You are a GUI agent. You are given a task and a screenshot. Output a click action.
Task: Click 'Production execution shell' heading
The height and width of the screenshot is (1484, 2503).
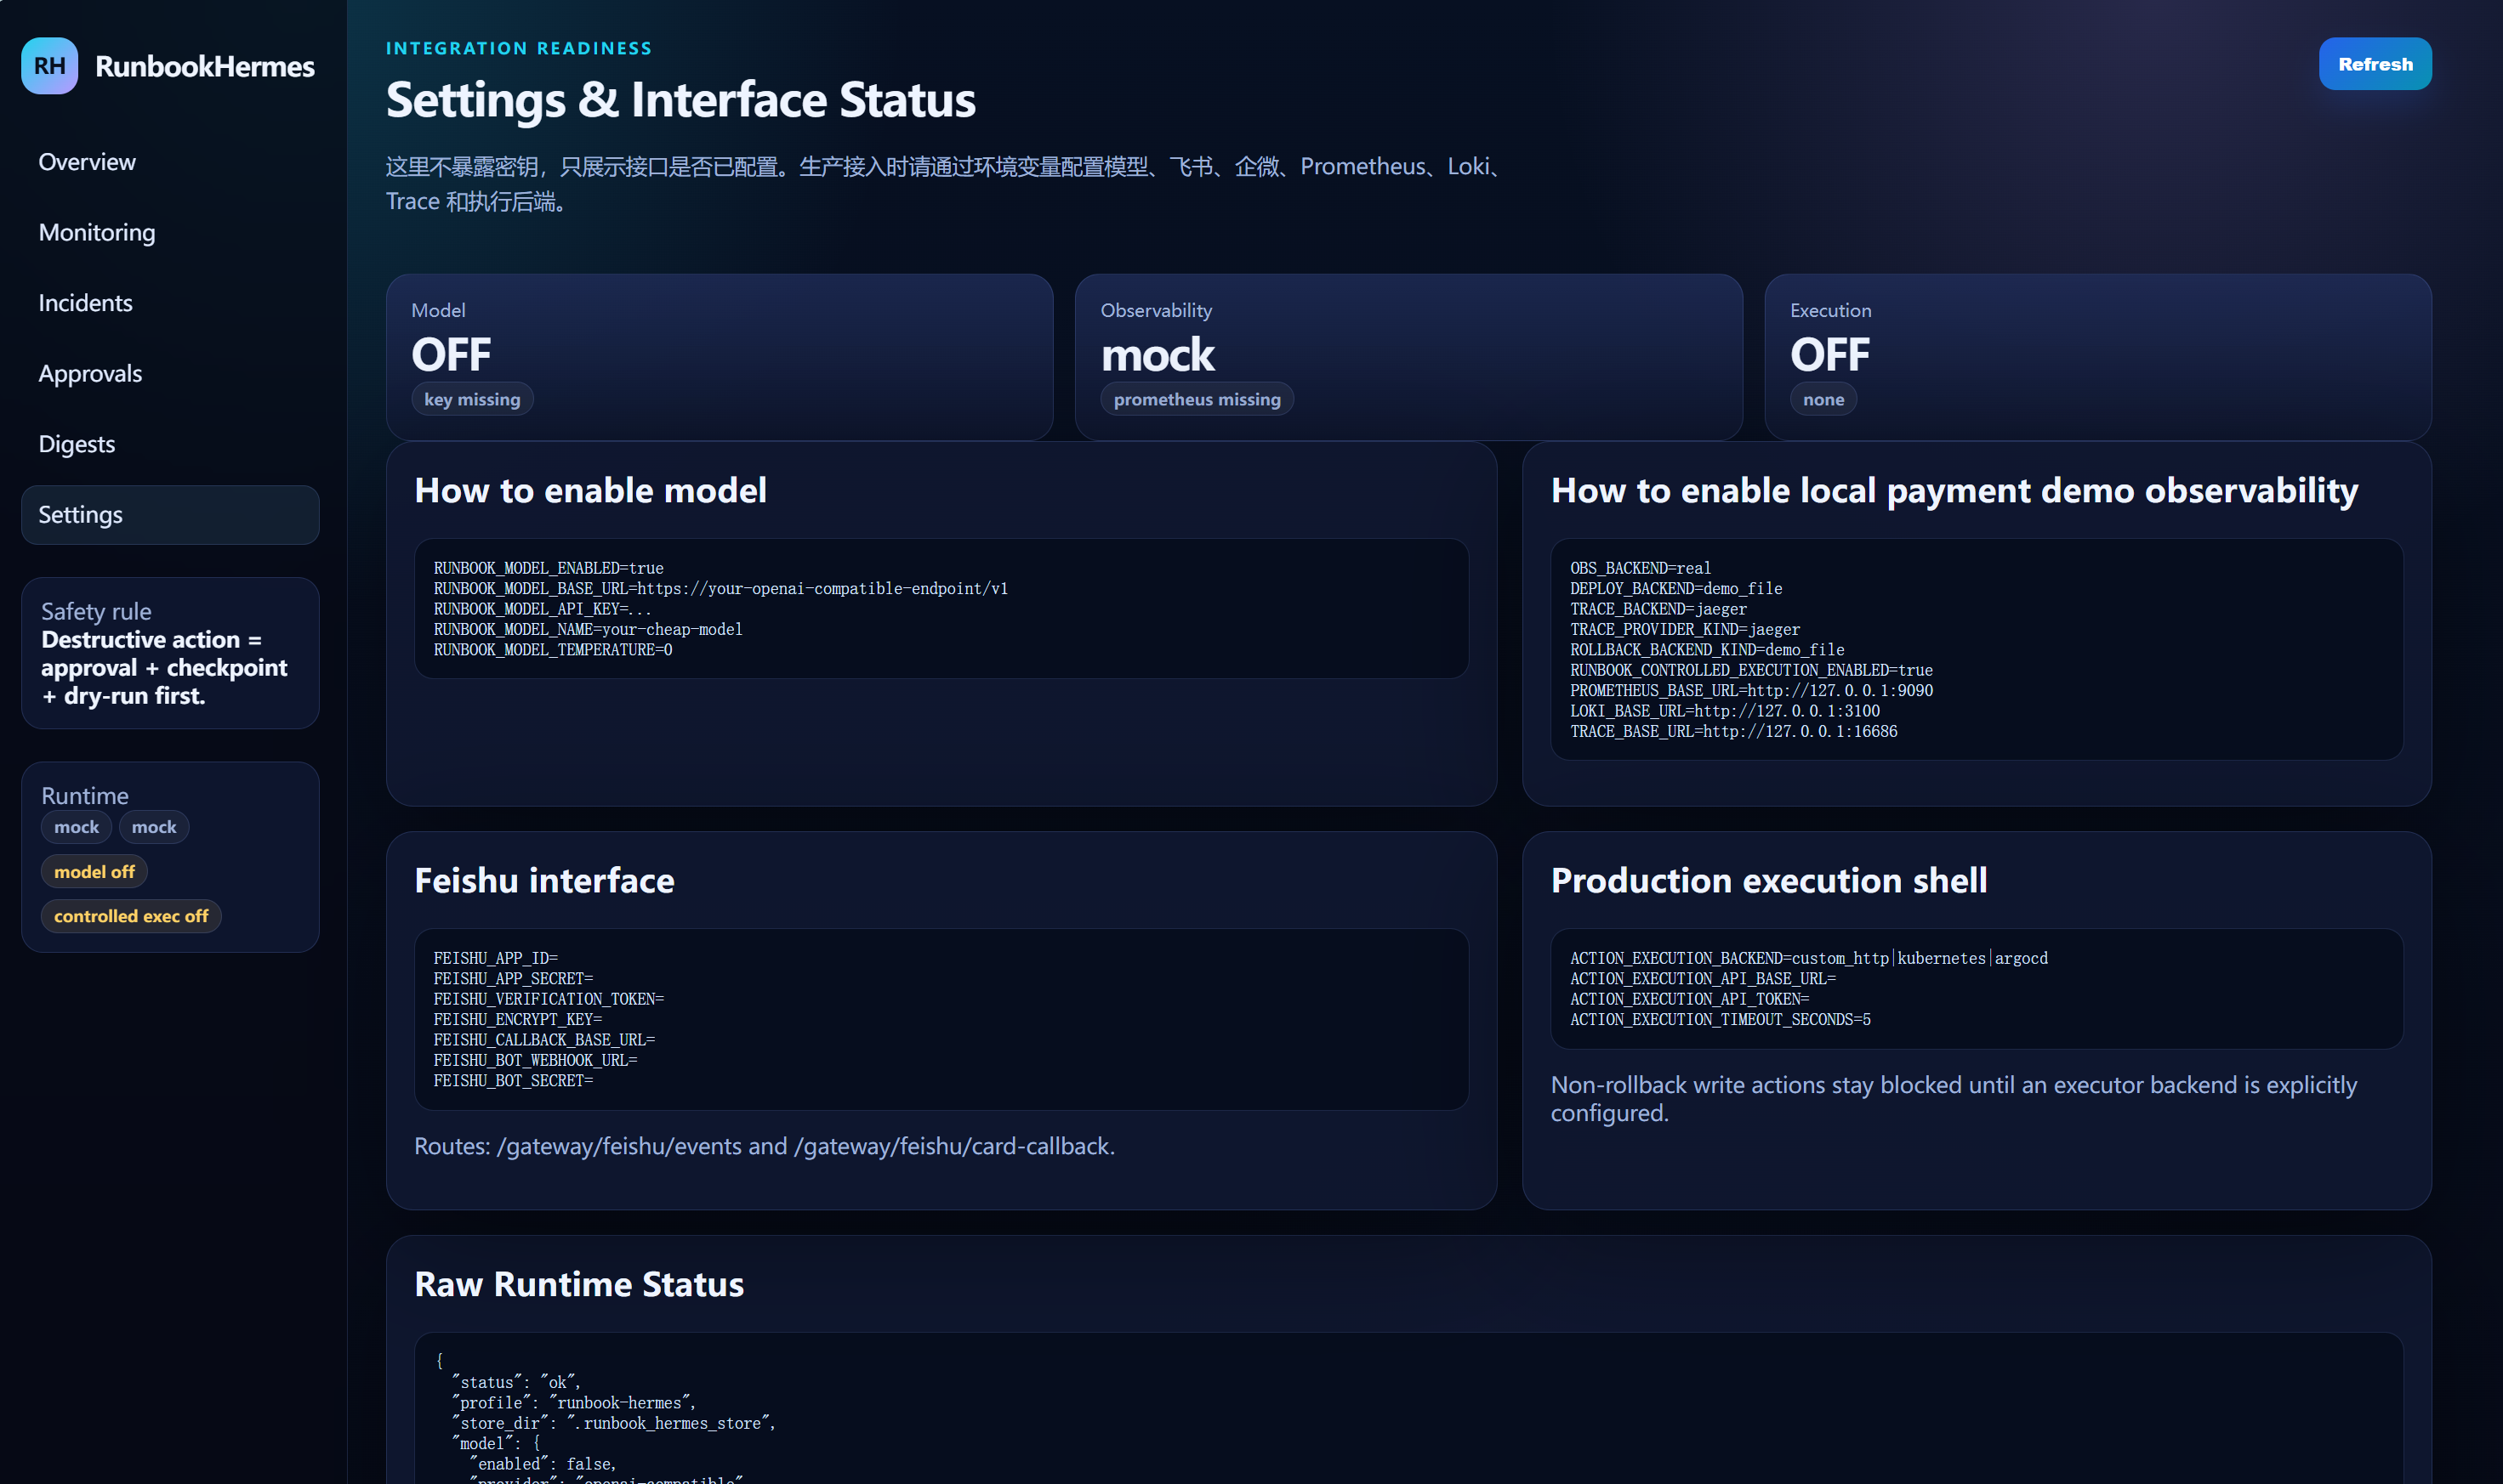pos(1769,881)
